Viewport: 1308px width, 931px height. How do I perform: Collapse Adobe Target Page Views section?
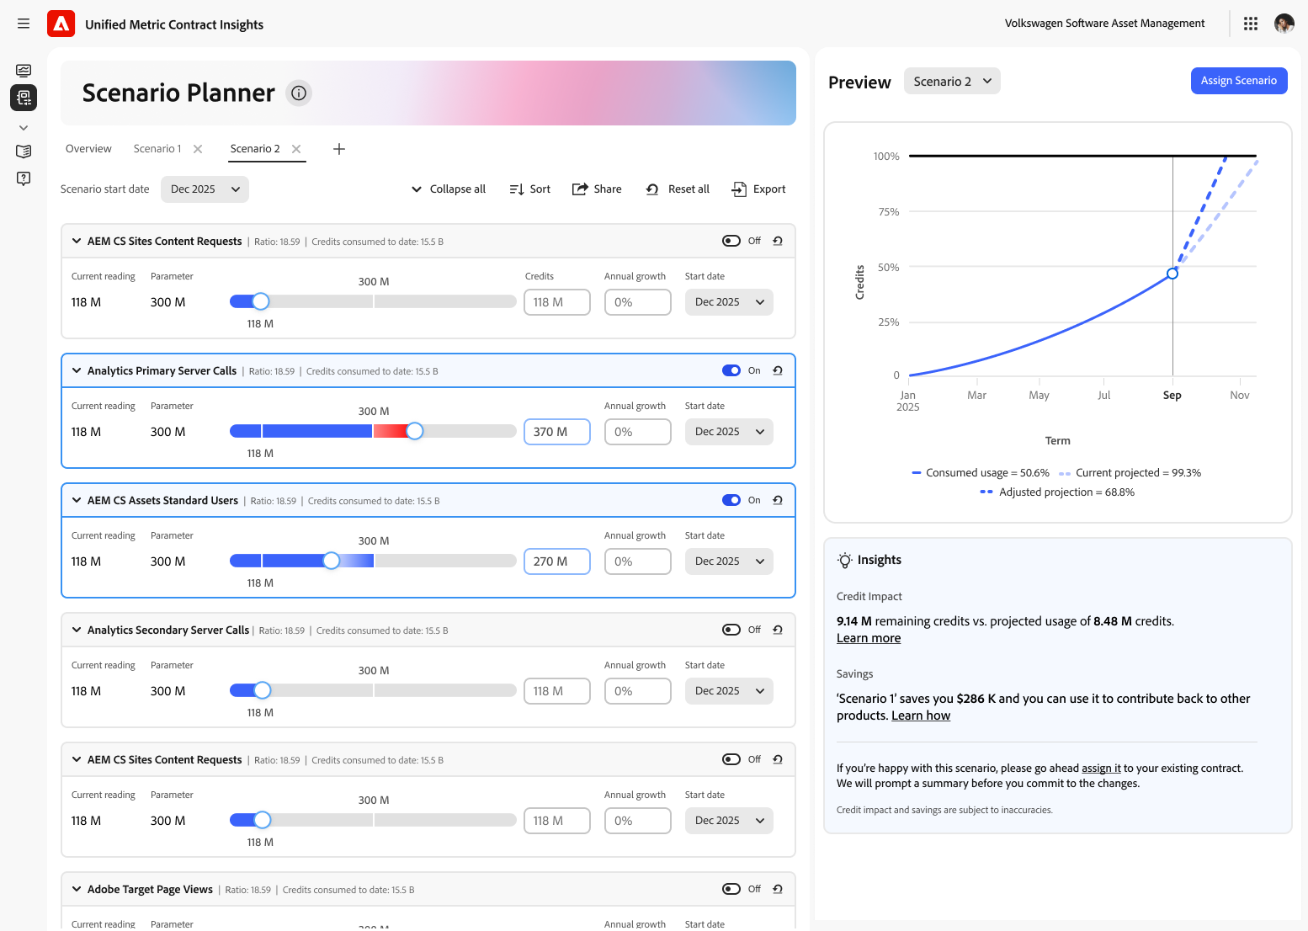(x=77, y=889)
